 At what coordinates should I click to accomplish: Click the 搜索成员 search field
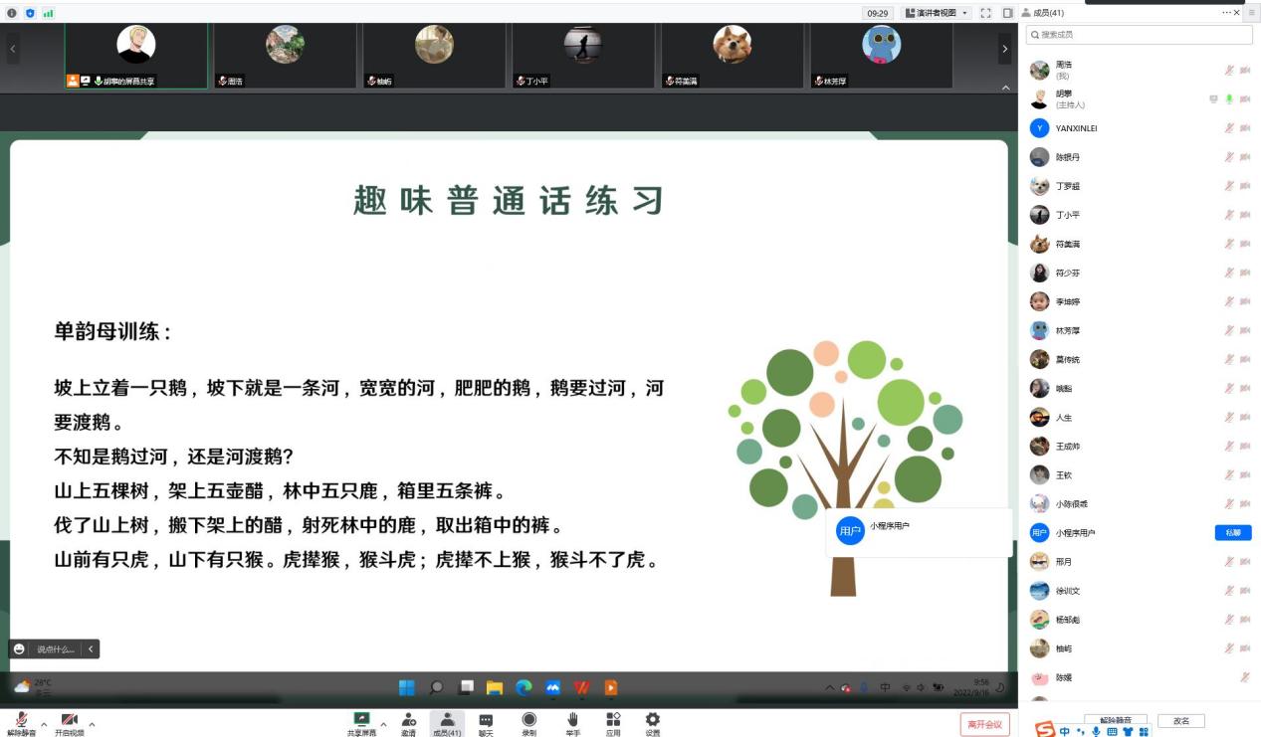pos(1139,35)
